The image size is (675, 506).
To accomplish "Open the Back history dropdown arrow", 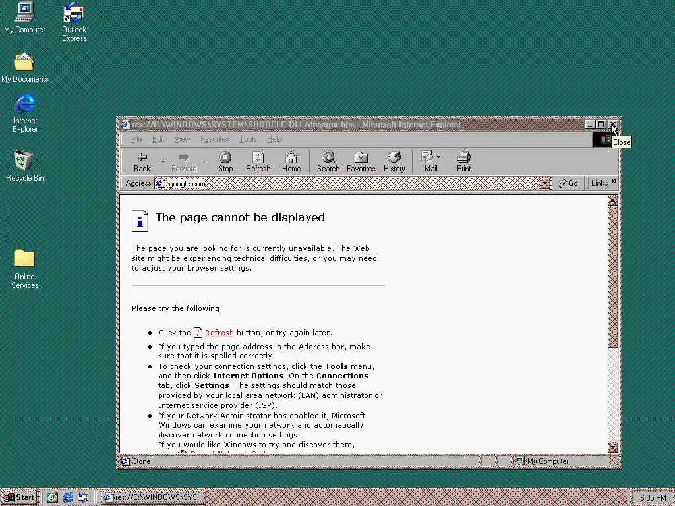I will [x=163, y=162].
